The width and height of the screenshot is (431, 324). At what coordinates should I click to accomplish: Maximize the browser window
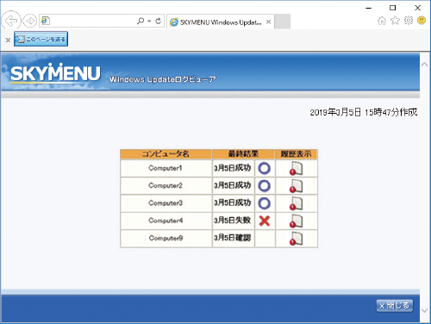[393, 8]
